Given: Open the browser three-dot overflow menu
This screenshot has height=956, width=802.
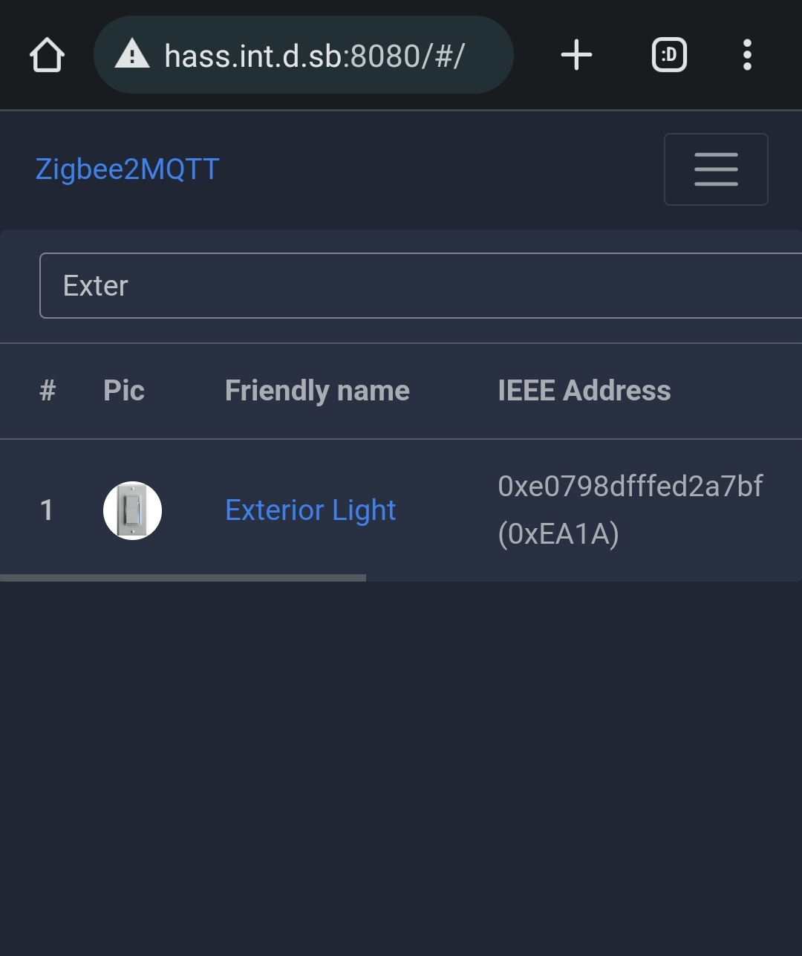Looking at the screenshot, I should pos(746,54).
